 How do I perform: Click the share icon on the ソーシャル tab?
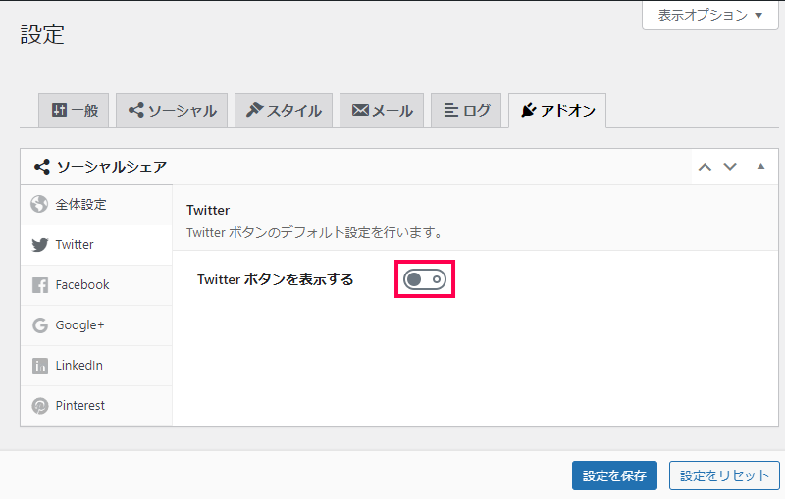[136, 110]
